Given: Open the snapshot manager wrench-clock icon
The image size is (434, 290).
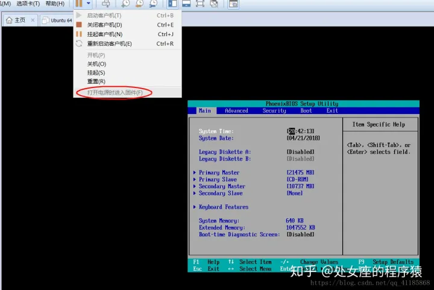Looking at the screenshot, I should click(153, 4).
